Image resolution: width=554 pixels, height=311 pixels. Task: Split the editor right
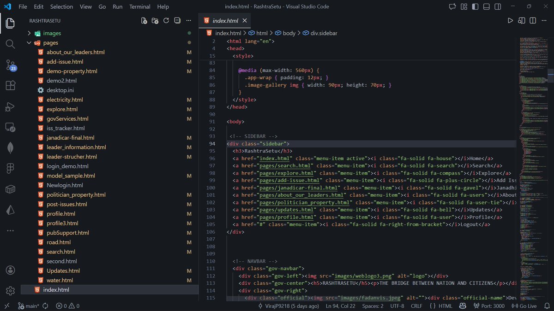pyautogui.click(x=533, y=21)
